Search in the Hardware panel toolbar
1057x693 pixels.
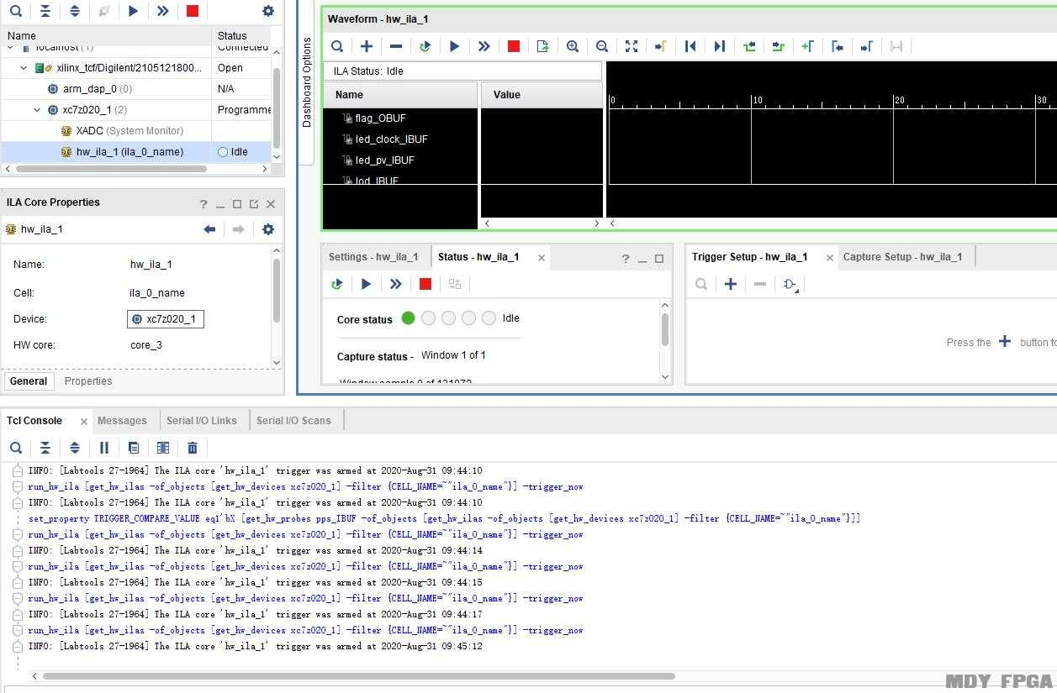(16, 11)
